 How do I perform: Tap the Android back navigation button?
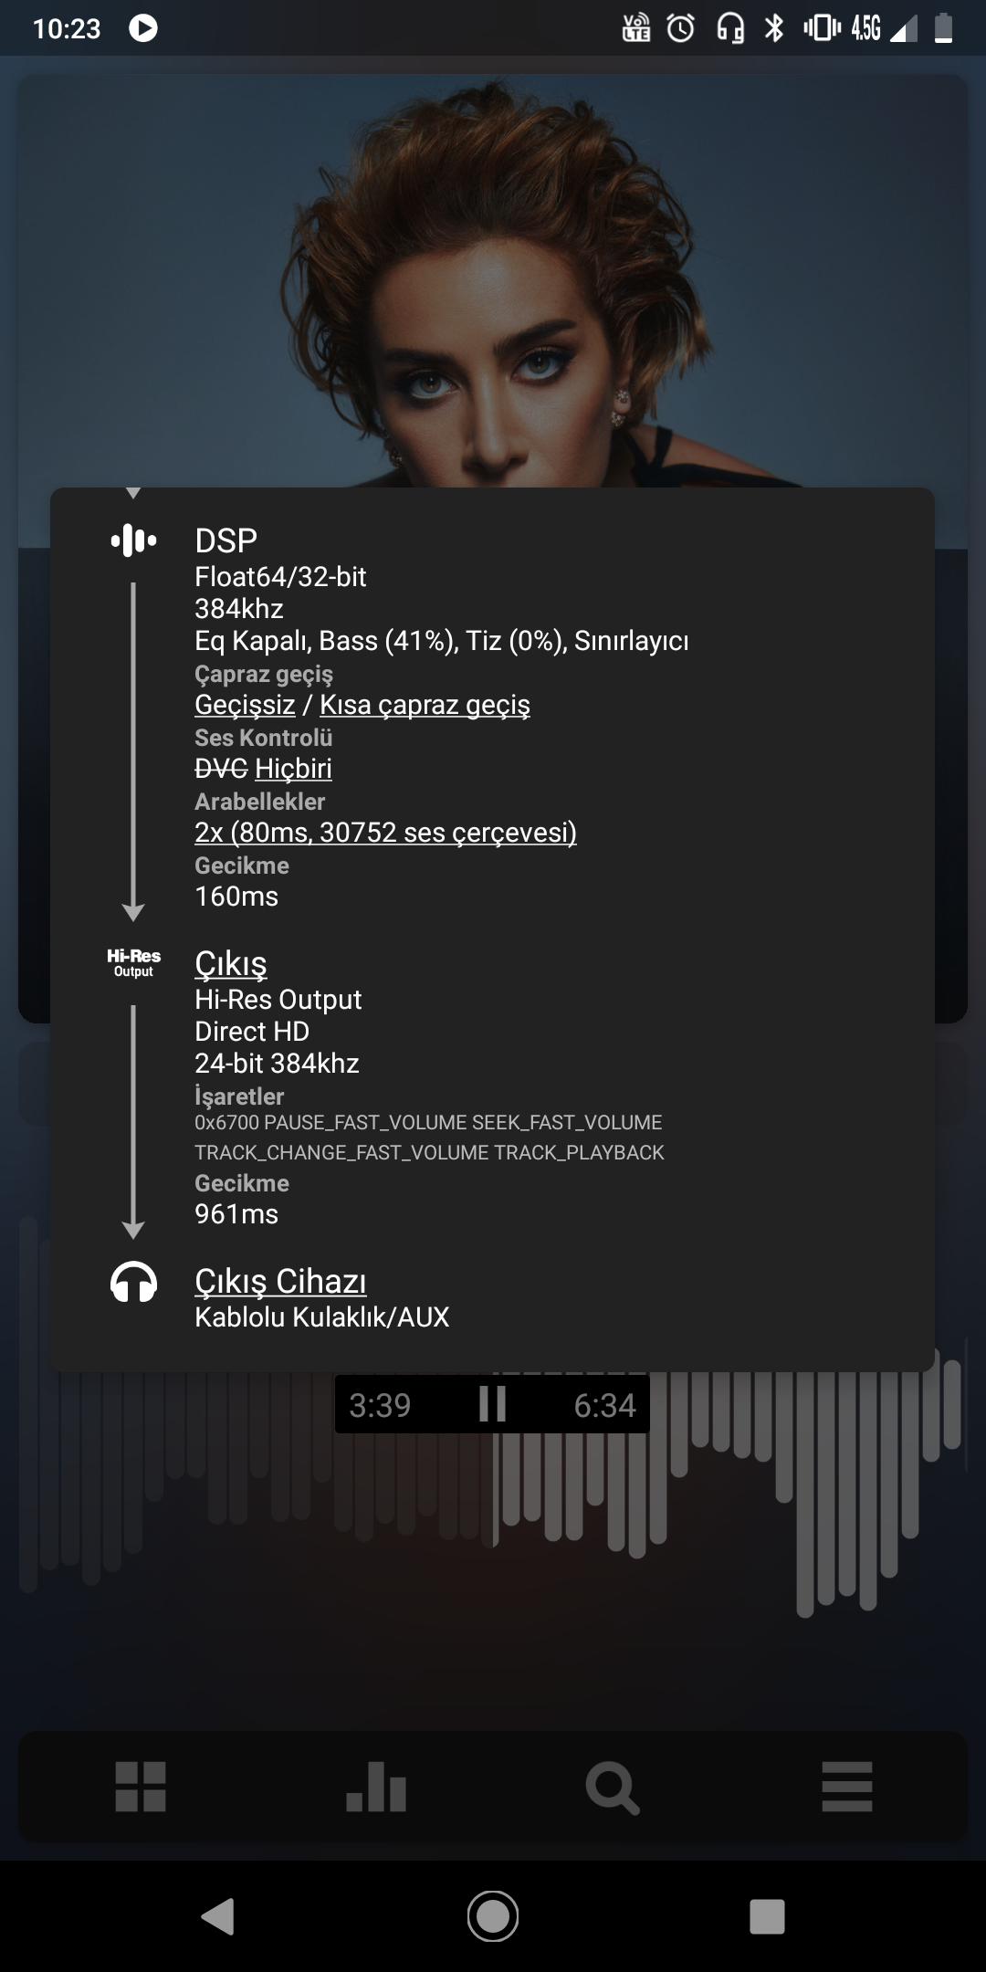pos(218,1916)
